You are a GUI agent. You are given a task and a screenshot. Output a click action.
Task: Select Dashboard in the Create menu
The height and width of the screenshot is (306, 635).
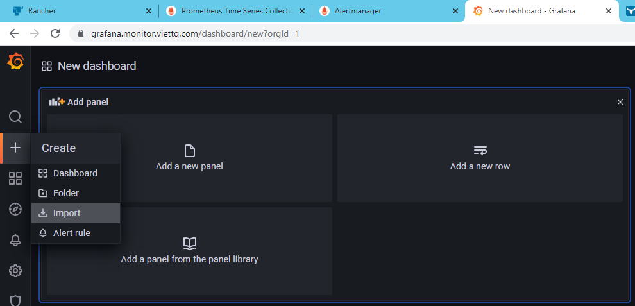75,173
